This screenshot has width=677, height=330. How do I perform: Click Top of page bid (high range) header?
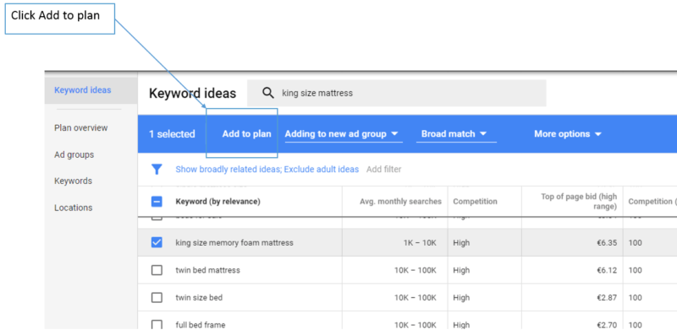pyautogui.click(x=579, y=201)
